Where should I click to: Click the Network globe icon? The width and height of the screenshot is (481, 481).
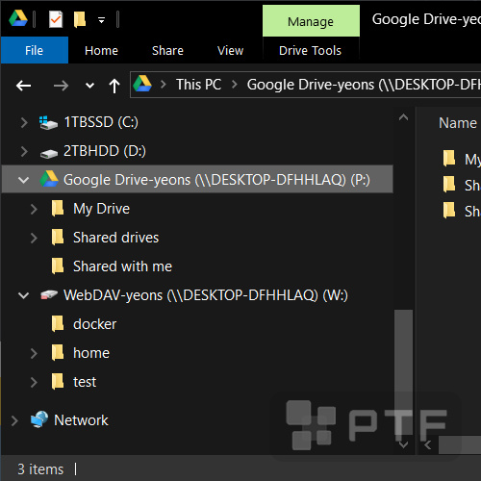point(39,419)
